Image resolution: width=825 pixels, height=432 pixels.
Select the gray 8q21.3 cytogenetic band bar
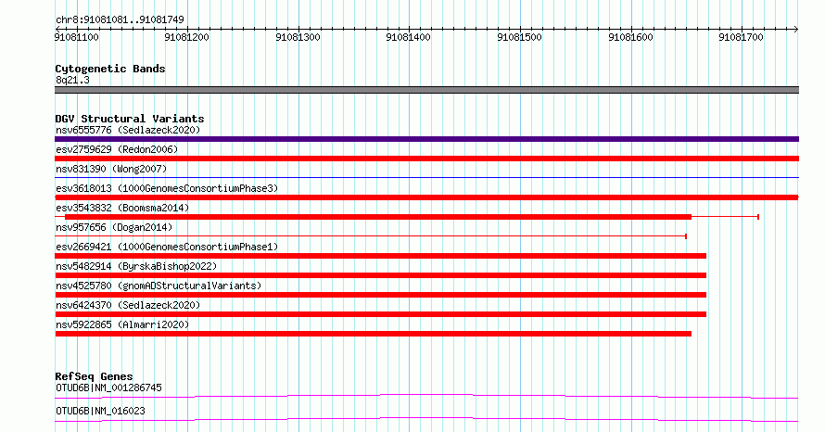[426, 90]
